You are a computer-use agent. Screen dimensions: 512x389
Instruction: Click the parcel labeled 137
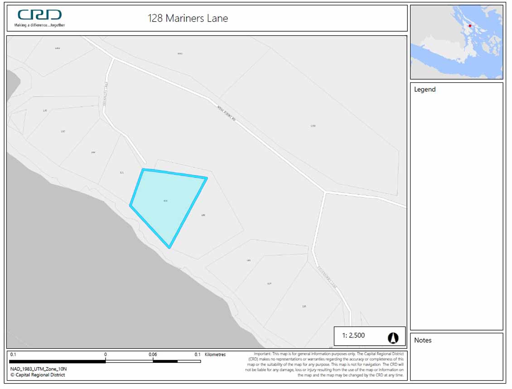click(63, 131)
